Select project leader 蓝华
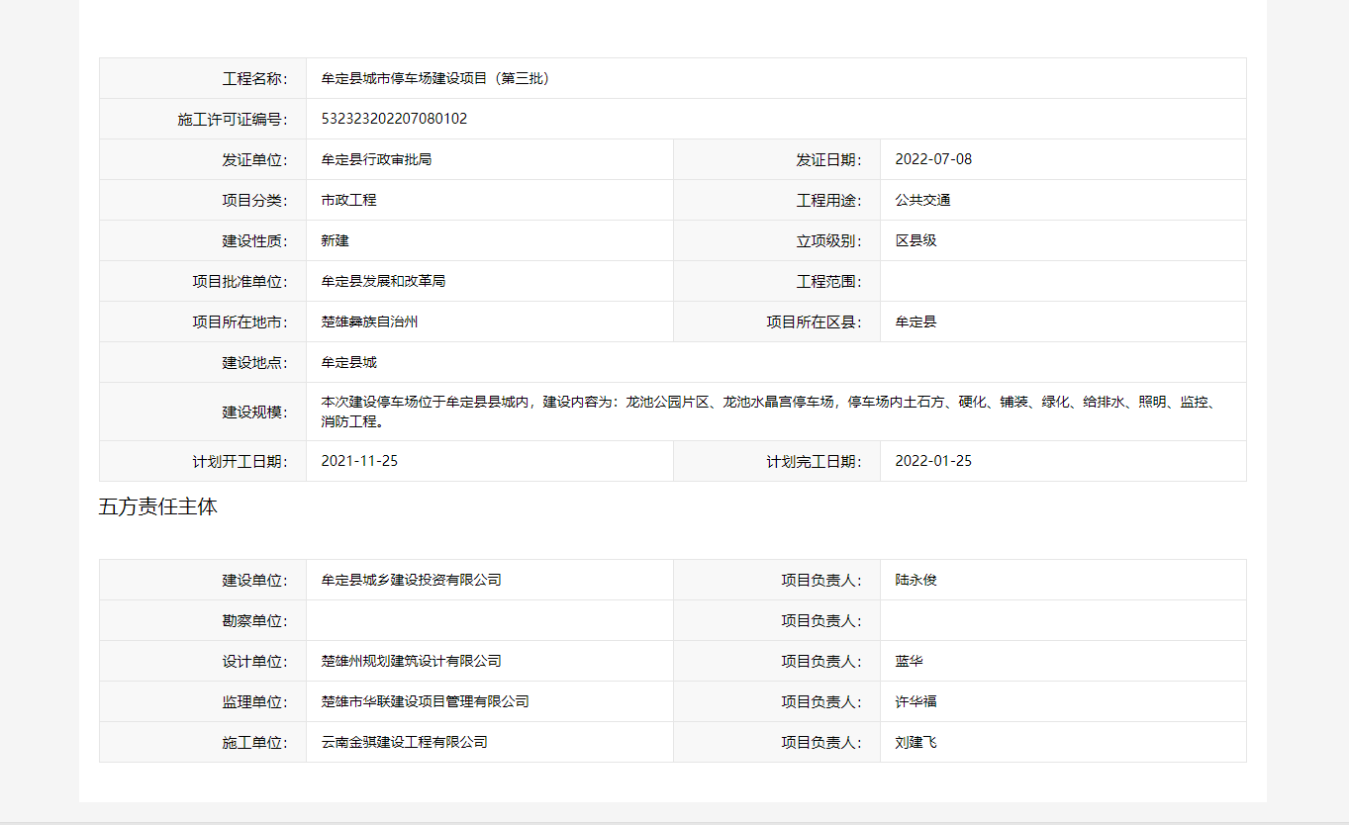Image resolution: width=1349 pixels, height=825 pixels. [909, 661]
